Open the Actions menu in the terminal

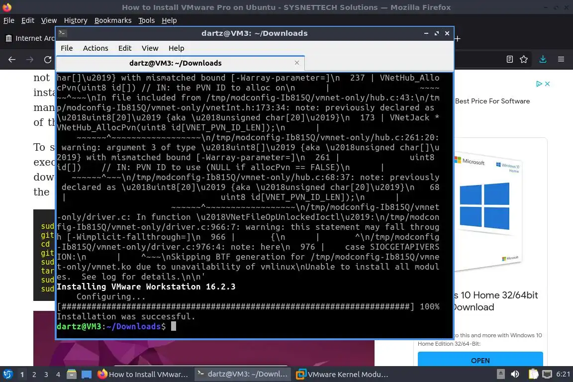coord(95,48)
